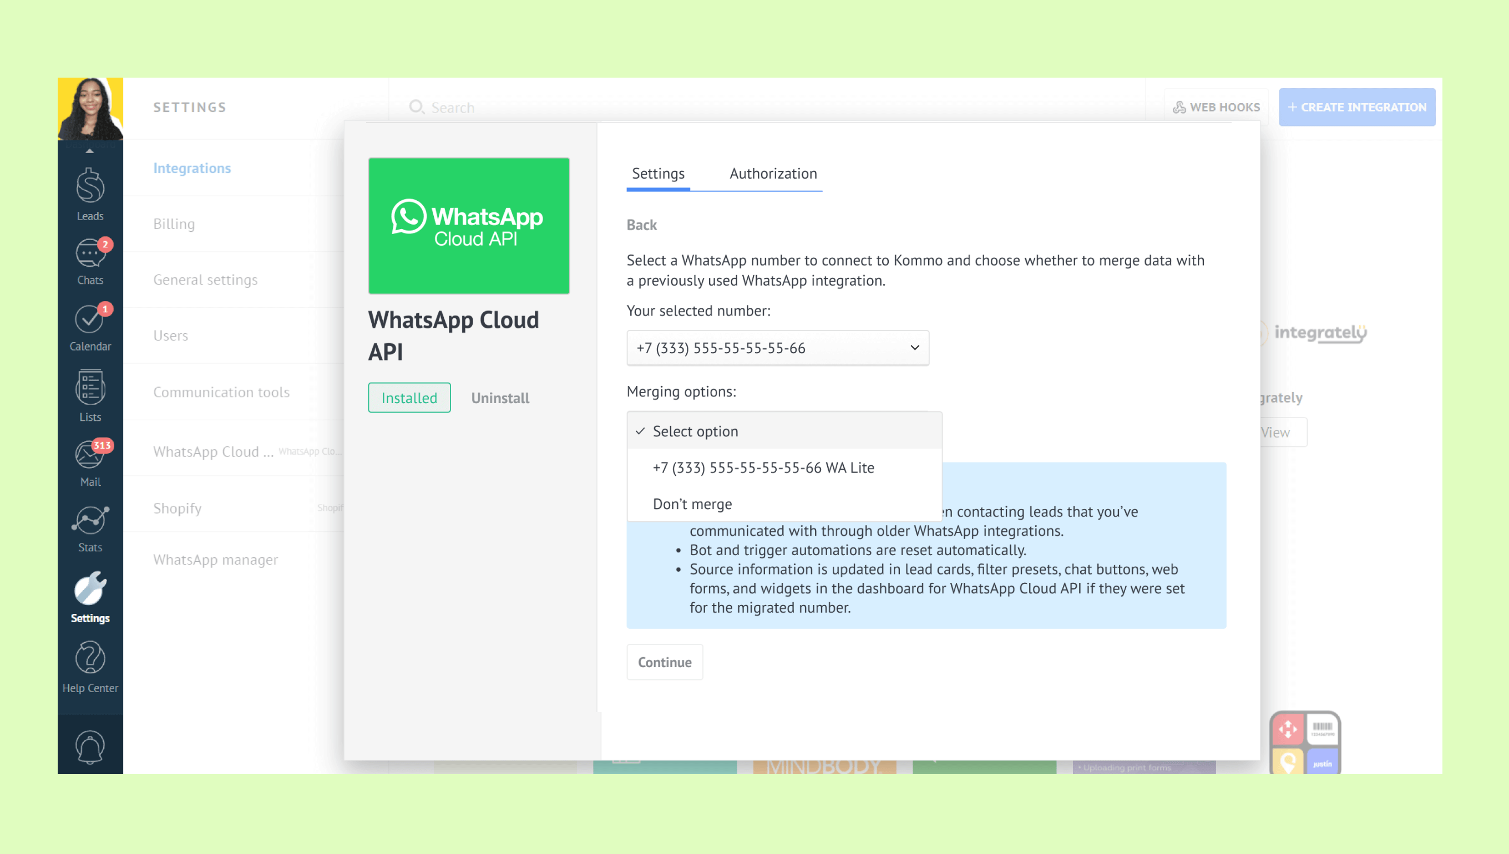
Task: Open the Calendar icon in the sidebar
Action: (90, 319)
